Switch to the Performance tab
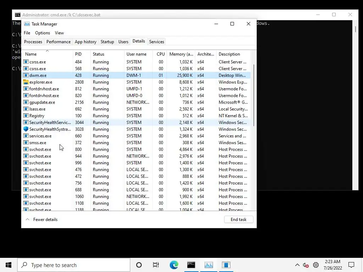 click(58, 42)
